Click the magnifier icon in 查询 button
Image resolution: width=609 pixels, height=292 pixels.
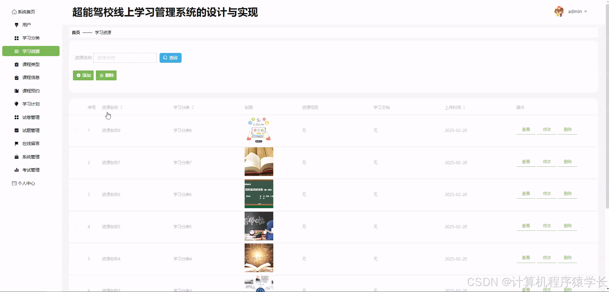(x=165, y=58)
